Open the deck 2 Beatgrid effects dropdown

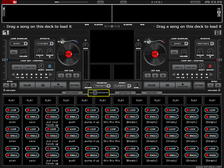(205, 43)
